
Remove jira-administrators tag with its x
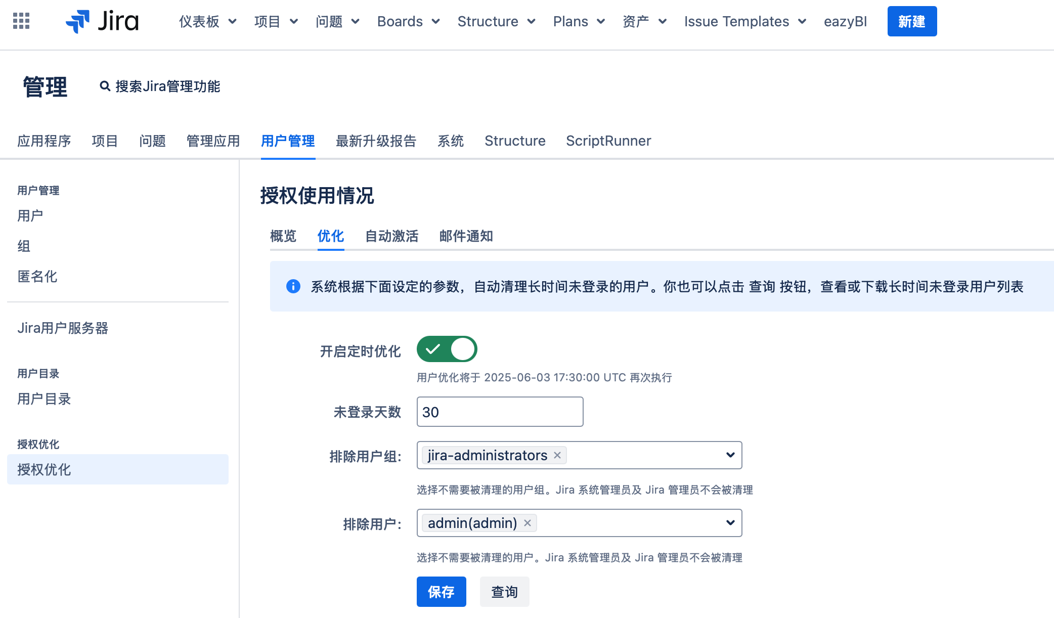[557, 455]
